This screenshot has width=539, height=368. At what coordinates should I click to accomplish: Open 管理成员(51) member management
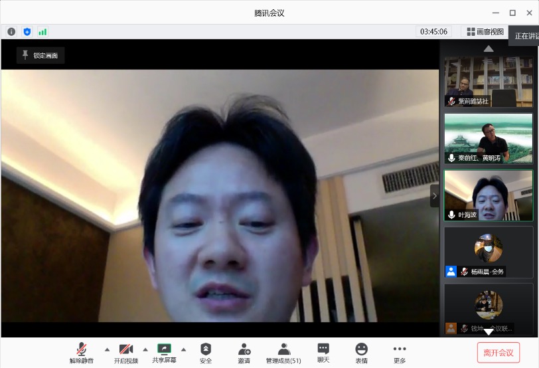(x=283, y=349)
